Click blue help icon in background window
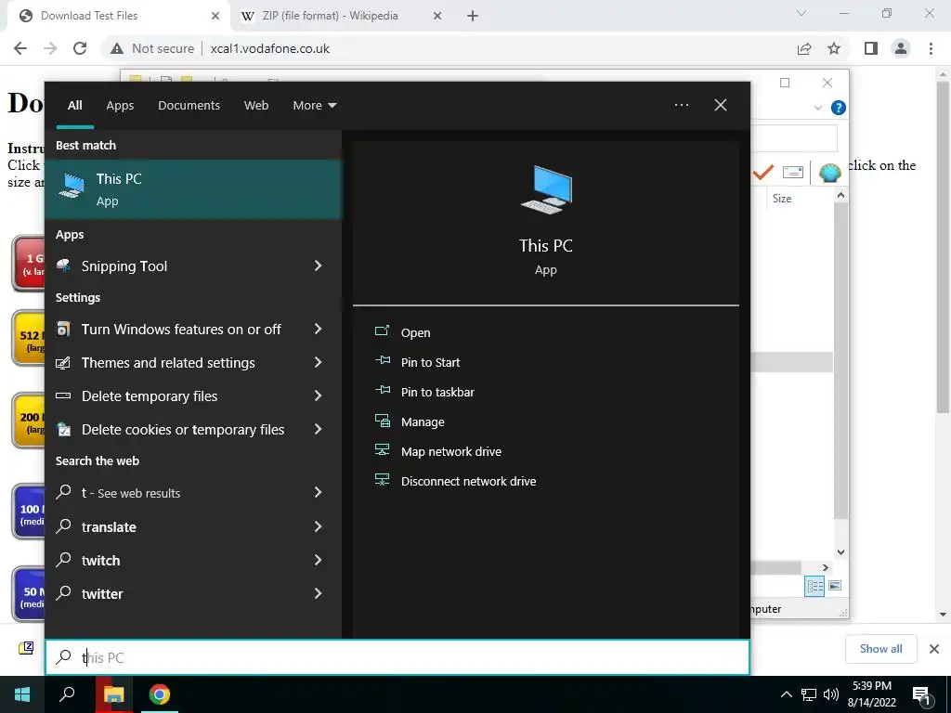This screenshot has height=713, width=951. tap(839, 108)
